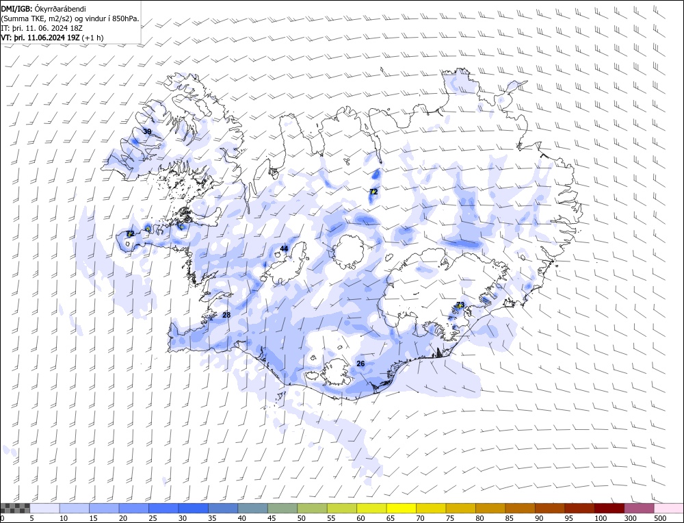Click the '15' legend scale label
The width and height of the screenshot is (684, 523).
tap(93, 518)
